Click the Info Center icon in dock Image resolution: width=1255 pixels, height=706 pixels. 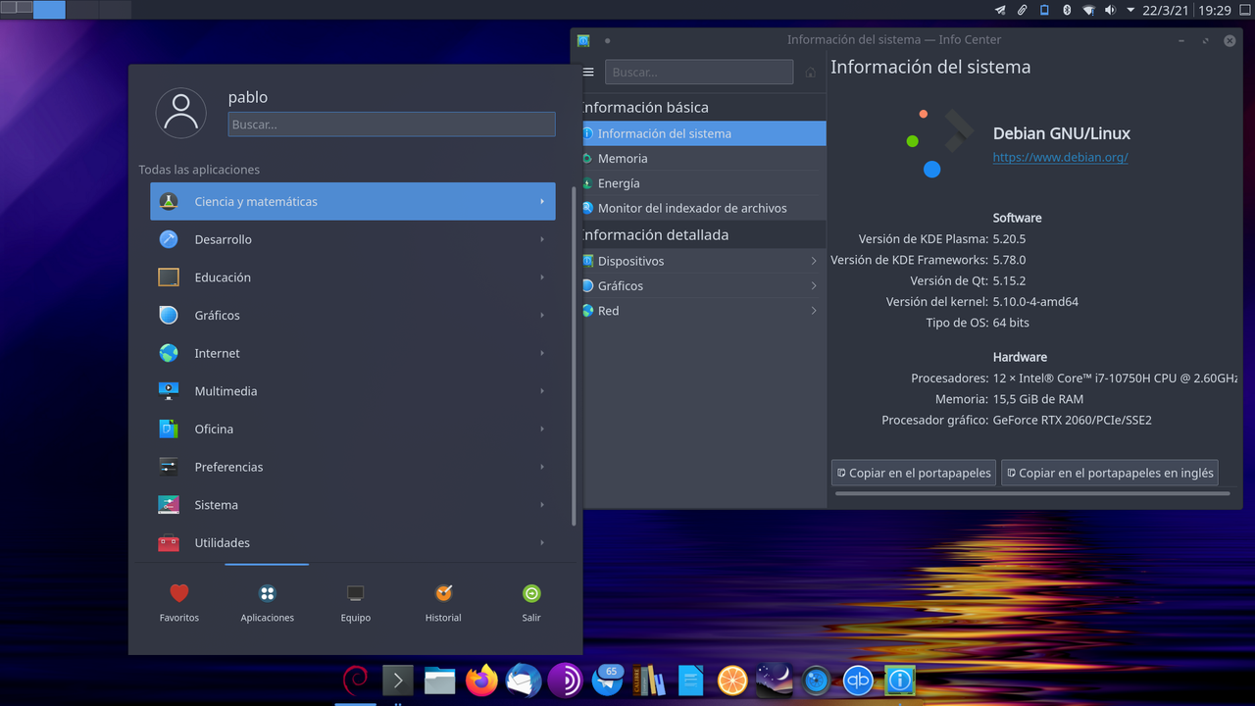click(900, 680)
